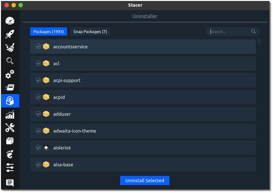Open Services gears icon
The width and height of the screenshot is (273, 193).
[10, 74]
